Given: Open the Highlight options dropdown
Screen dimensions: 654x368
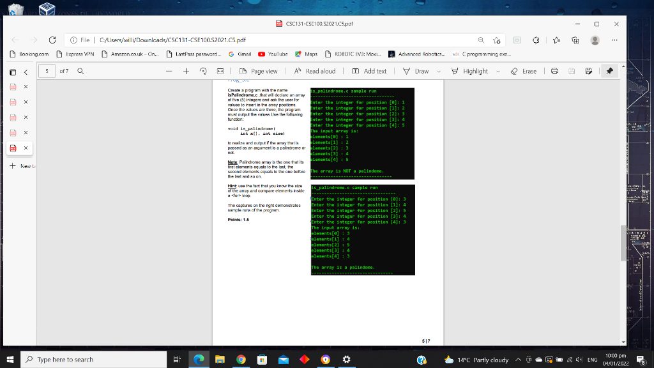Looking at the screenshot, I should [498, 72].
